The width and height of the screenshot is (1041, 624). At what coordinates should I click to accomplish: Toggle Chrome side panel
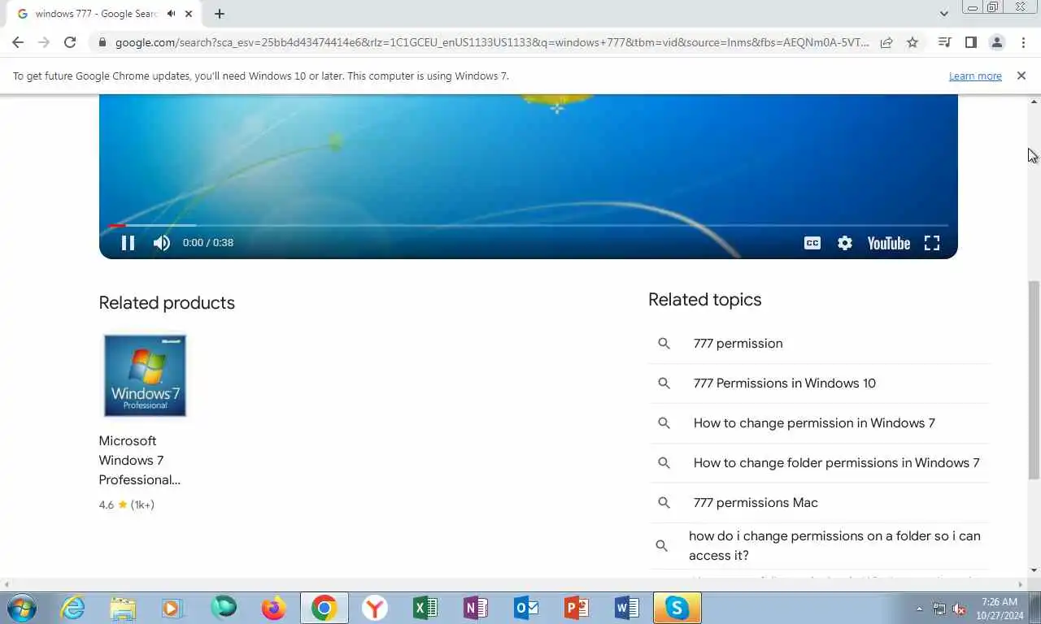[970, 42]
